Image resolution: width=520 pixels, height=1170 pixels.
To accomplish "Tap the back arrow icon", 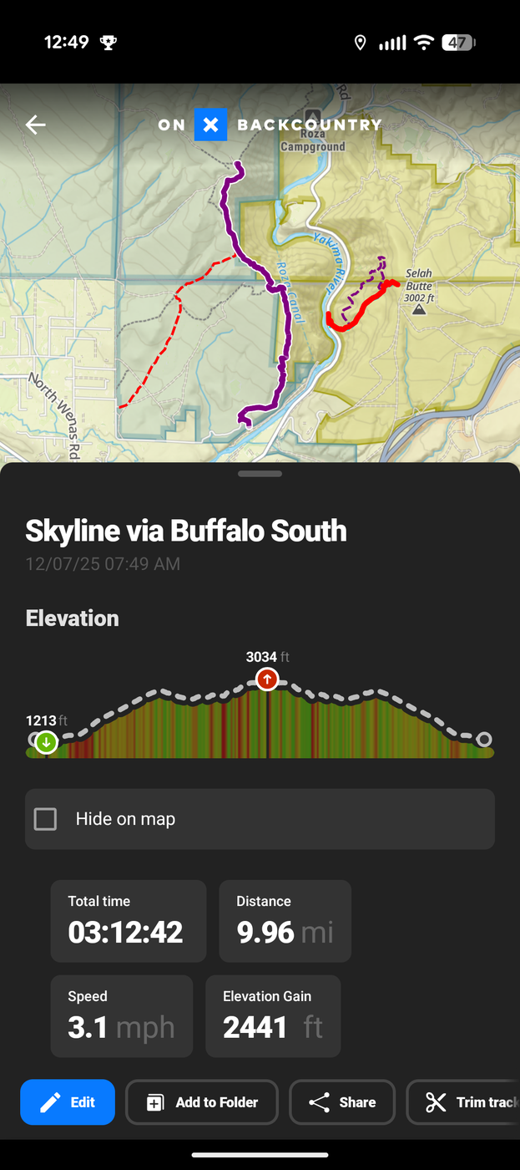I will pyautogui.click(x=35, y=125).
